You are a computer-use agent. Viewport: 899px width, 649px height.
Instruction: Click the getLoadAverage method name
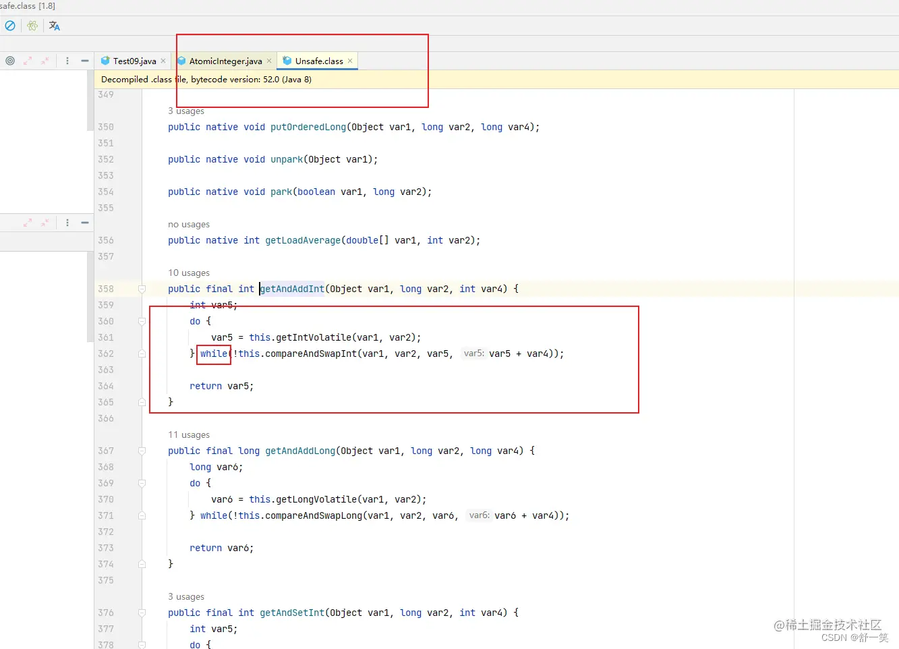click(x=303, y=240)
